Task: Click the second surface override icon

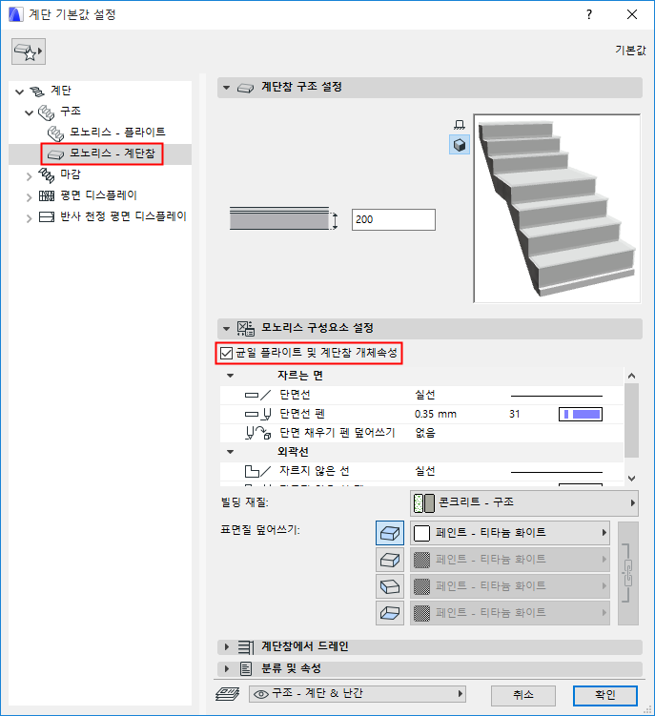Action: tap(390, 560)
